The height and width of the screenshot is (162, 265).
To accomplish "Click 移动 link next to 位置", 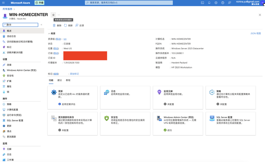I will point(56,48).
